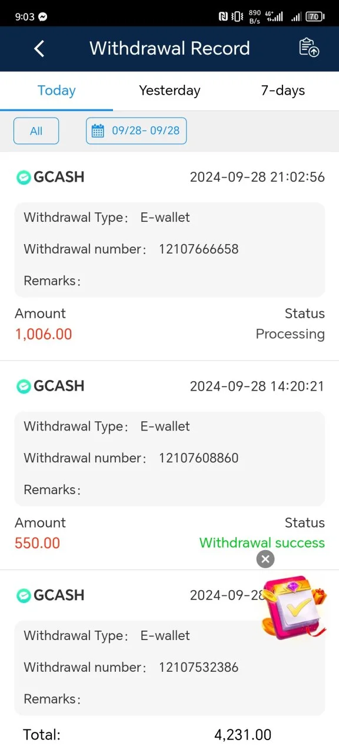The width and height of the screenshot is (339, 753).
Task: Dismiss the floating gift checklist with X
Action: [265, 559]
